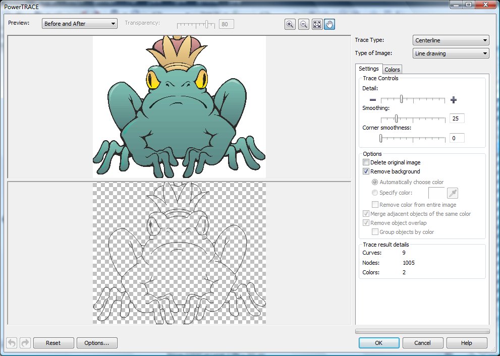Screen dimensions: 500x356
Task: Click the Zoom In magnifier icon
Action: [290, 24]
